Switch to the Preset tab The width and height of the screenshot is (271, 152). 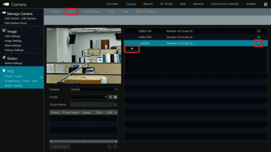55,11
